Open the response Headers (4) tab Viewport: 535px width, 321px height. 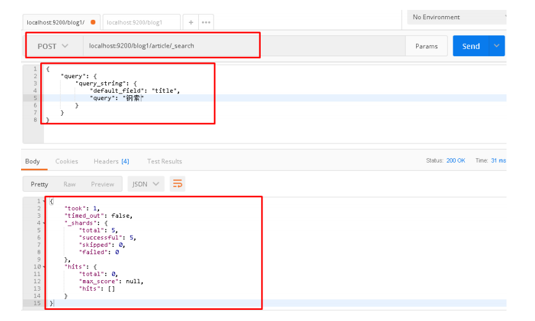111,161
